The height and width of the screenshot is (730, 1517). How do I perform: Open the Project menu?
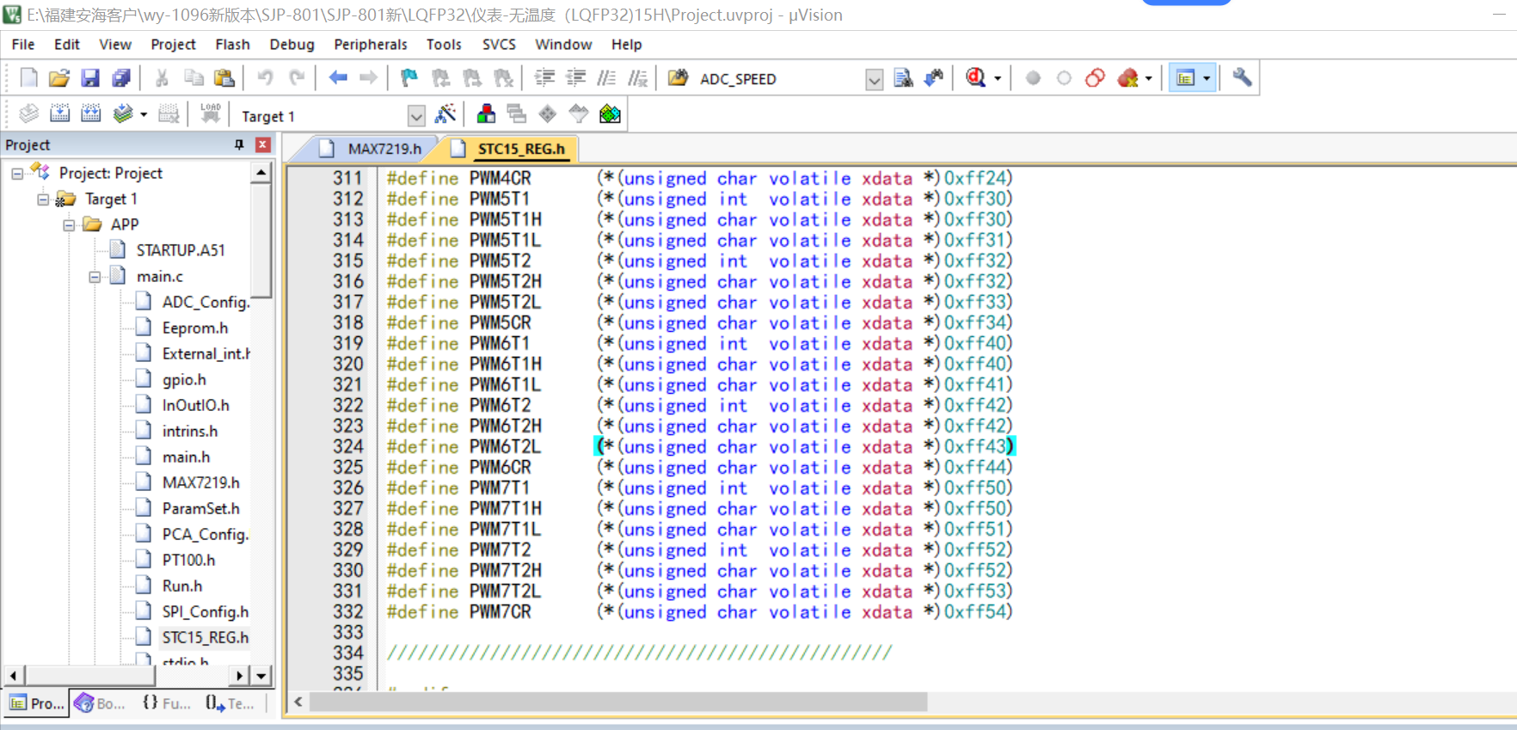(173, 45)
